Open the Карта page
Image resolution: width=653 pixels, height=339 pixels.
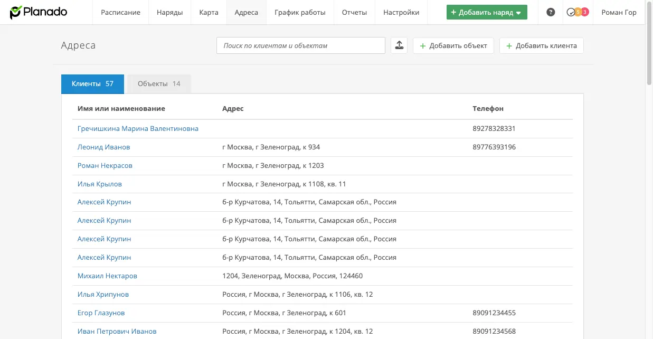click(209, 12)
